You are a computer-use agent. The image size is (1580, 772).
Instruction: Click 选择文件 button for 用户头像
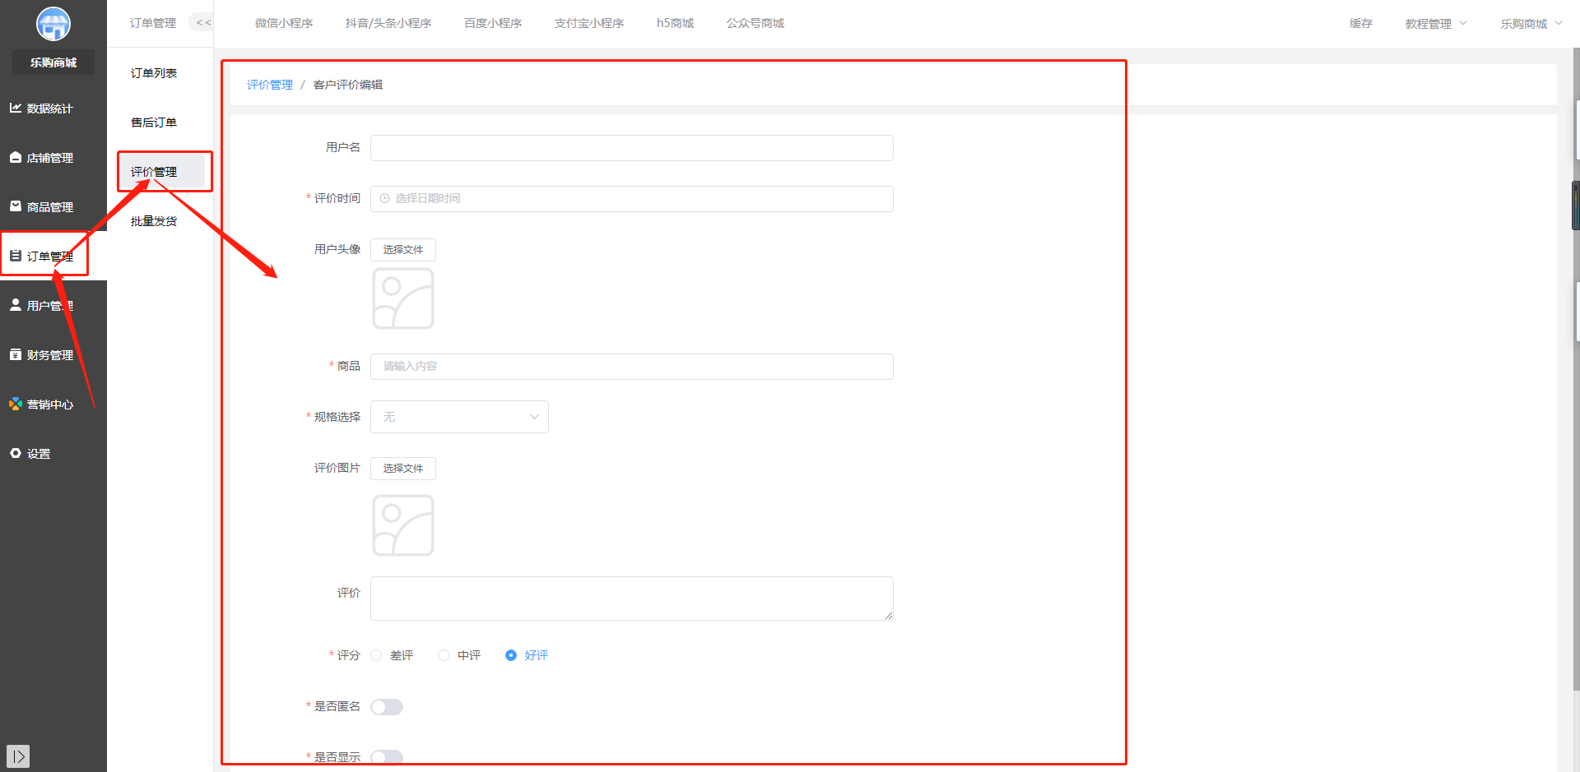tap(403, 250)
